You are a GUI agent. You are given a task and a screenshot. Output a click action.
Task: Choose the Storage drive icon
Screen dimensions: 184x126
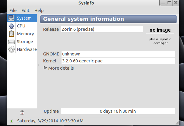(11, 42)
